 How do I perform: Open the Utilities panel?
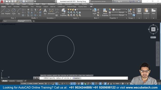(x=139, y=11)
